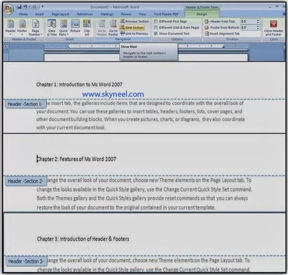The height and width of the screenshot is (275, 288).
Task: Click the Header -Section 3- label
Action: point(26,261)
